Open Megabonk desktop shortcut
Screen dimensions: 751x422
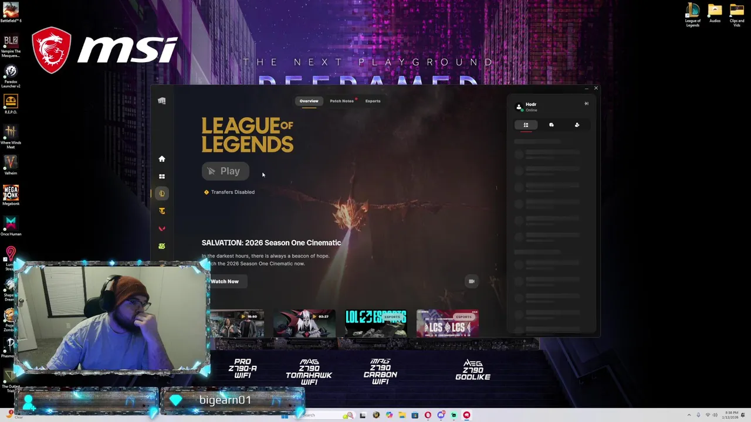[x=11, y=196]
